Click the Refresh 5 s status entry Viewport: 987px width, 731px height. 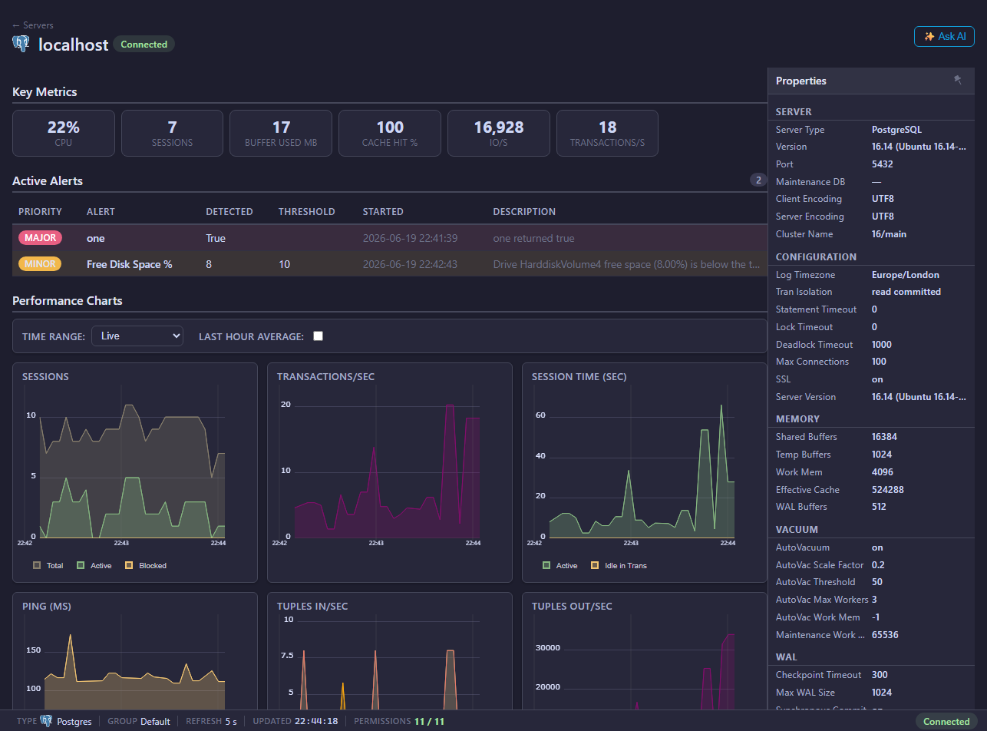[212, 722]
